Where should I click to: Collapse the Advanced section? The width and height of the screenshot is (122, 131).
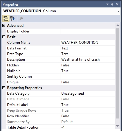pos(4,26)
